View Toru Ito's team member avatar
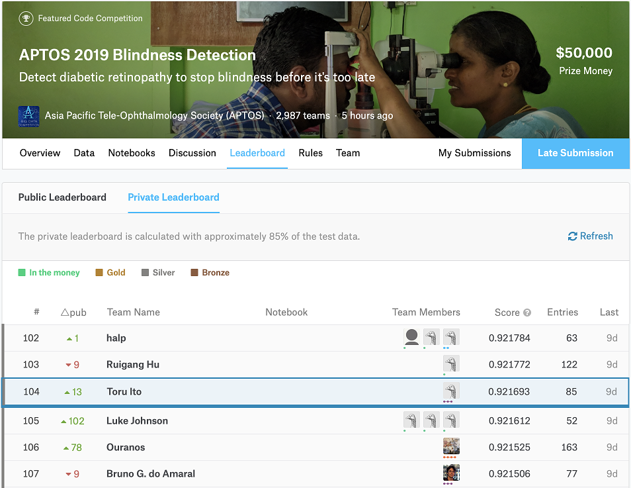Image resolution: width=631 pixels, height=488 pixels. click(451, 391)
